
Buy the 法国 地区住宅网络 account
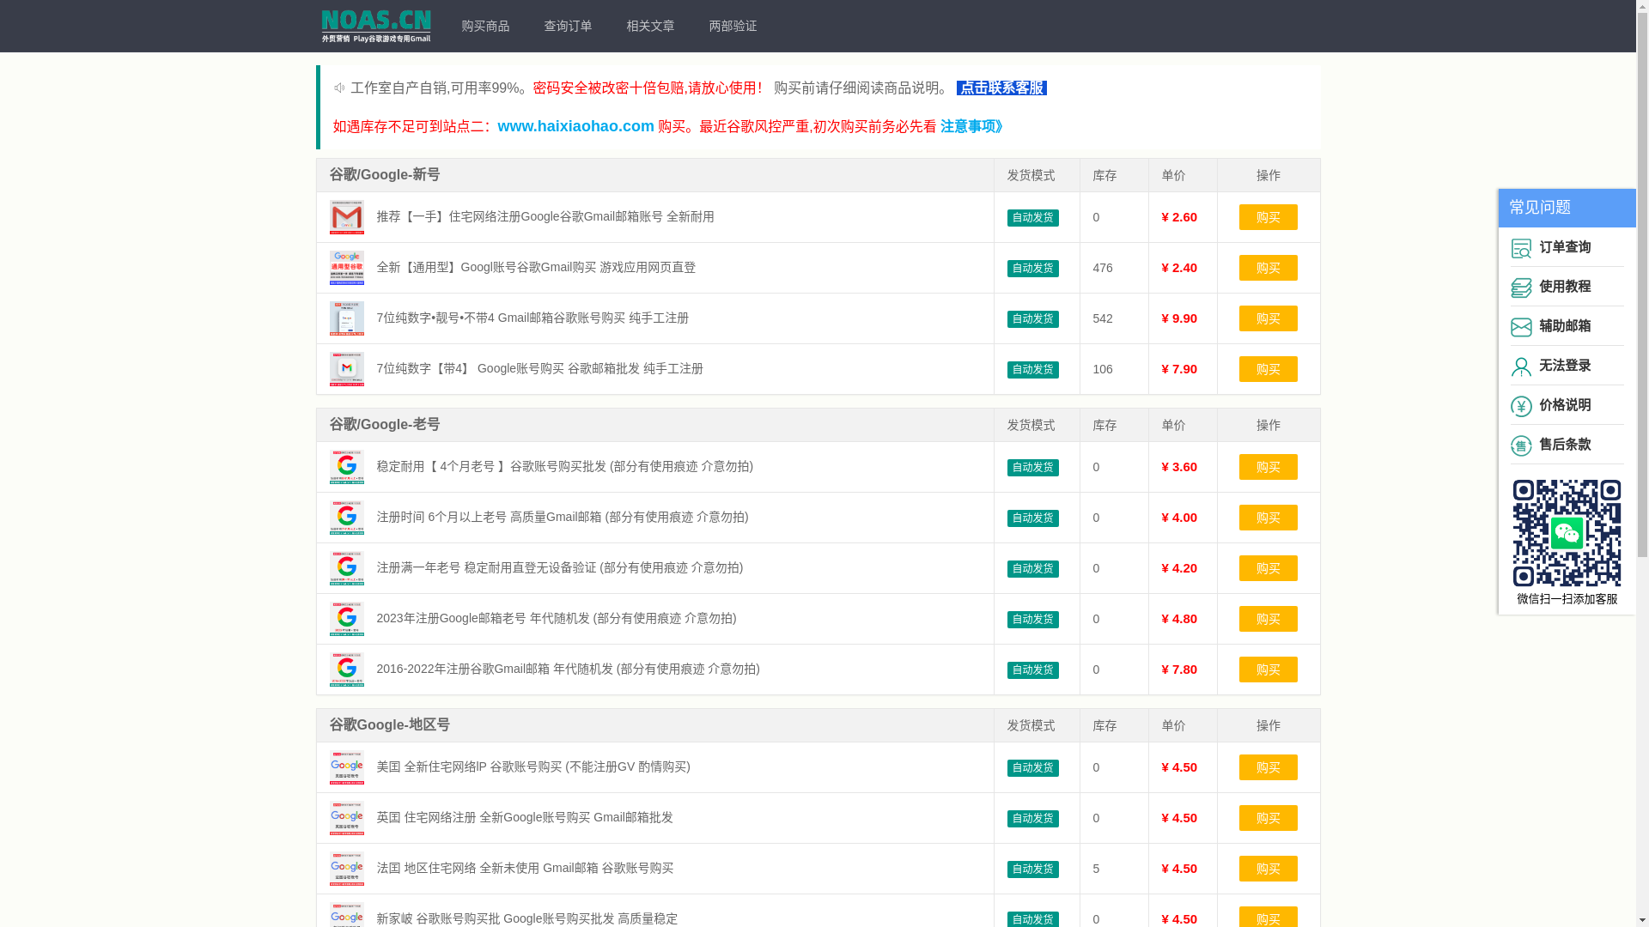1268,869
